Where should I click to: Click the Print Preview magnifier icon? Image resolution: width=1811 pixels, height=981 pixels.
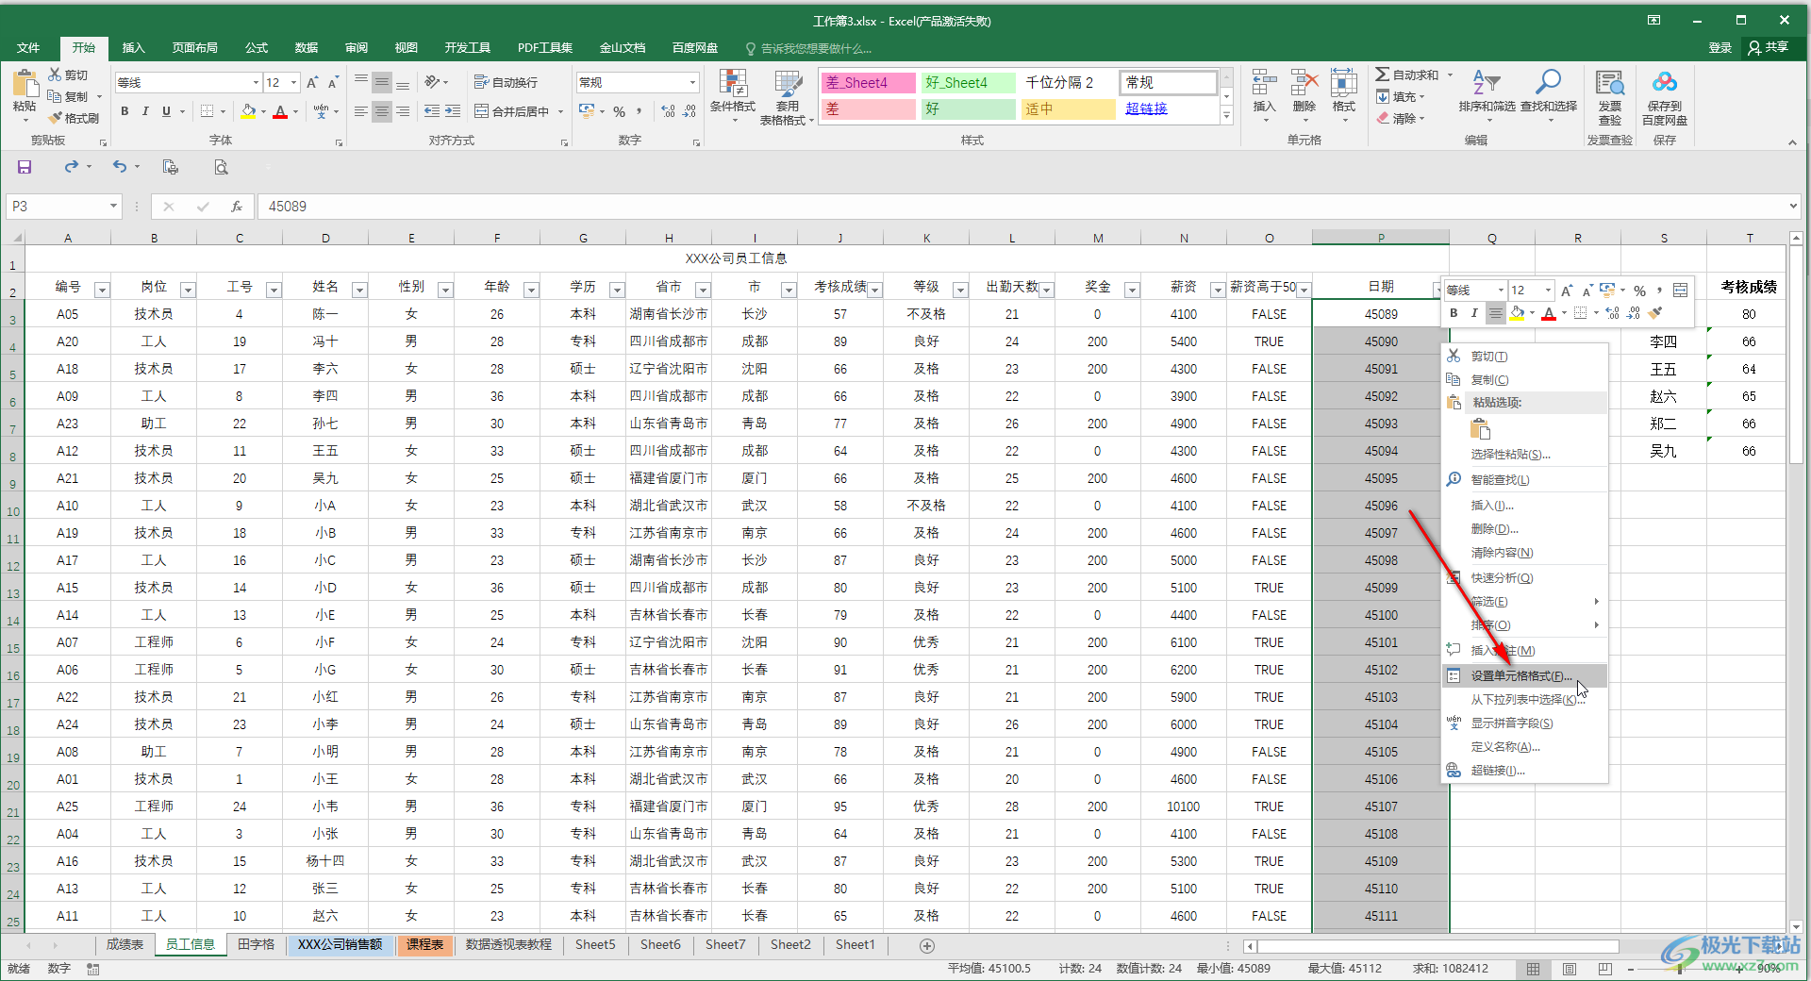tap(221, 167)
